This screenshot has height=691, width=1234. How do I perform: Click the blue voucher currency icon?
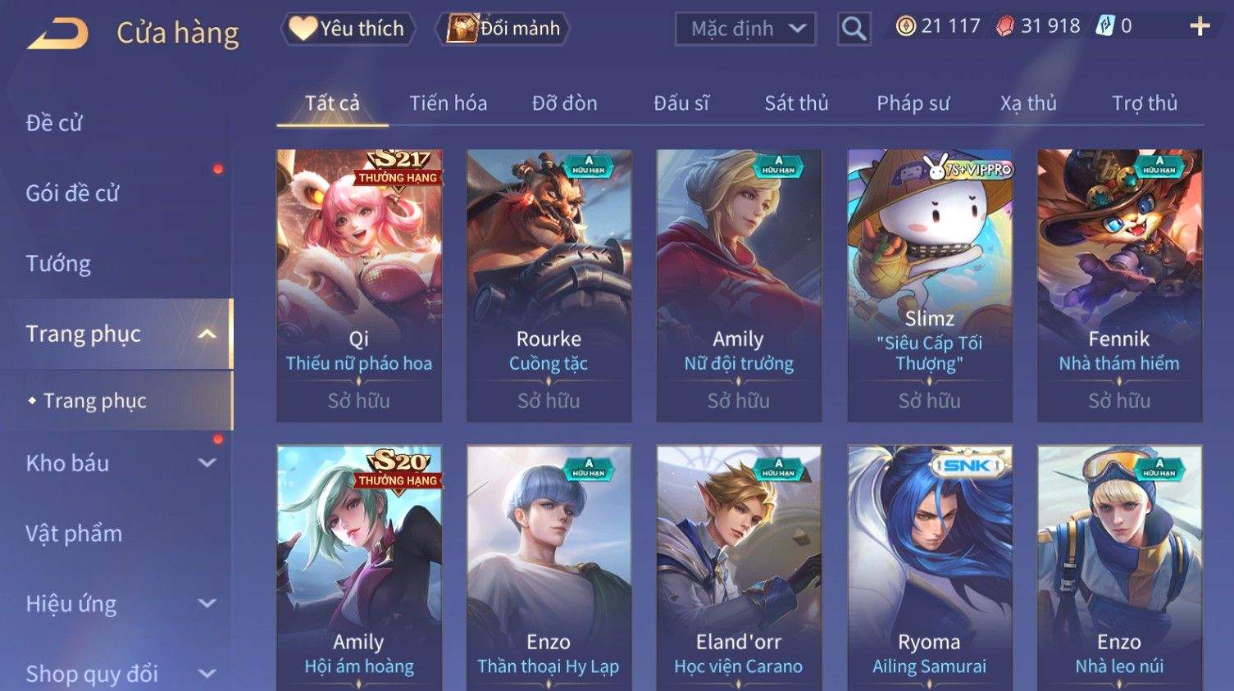click(x=1105, y=26)
